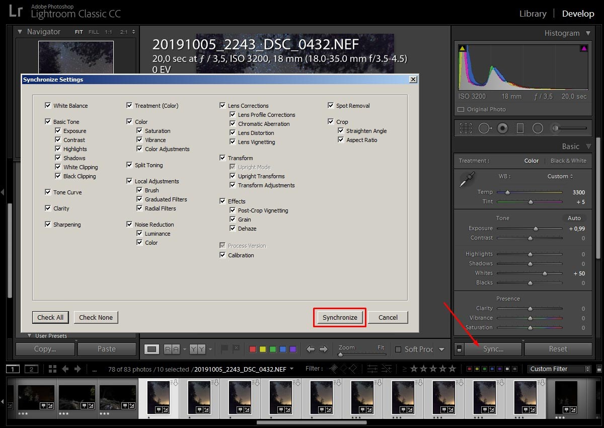Select the Graduated Filter tool
The image size is (604, 428).
pyautogui.click(x=520, y=128)
